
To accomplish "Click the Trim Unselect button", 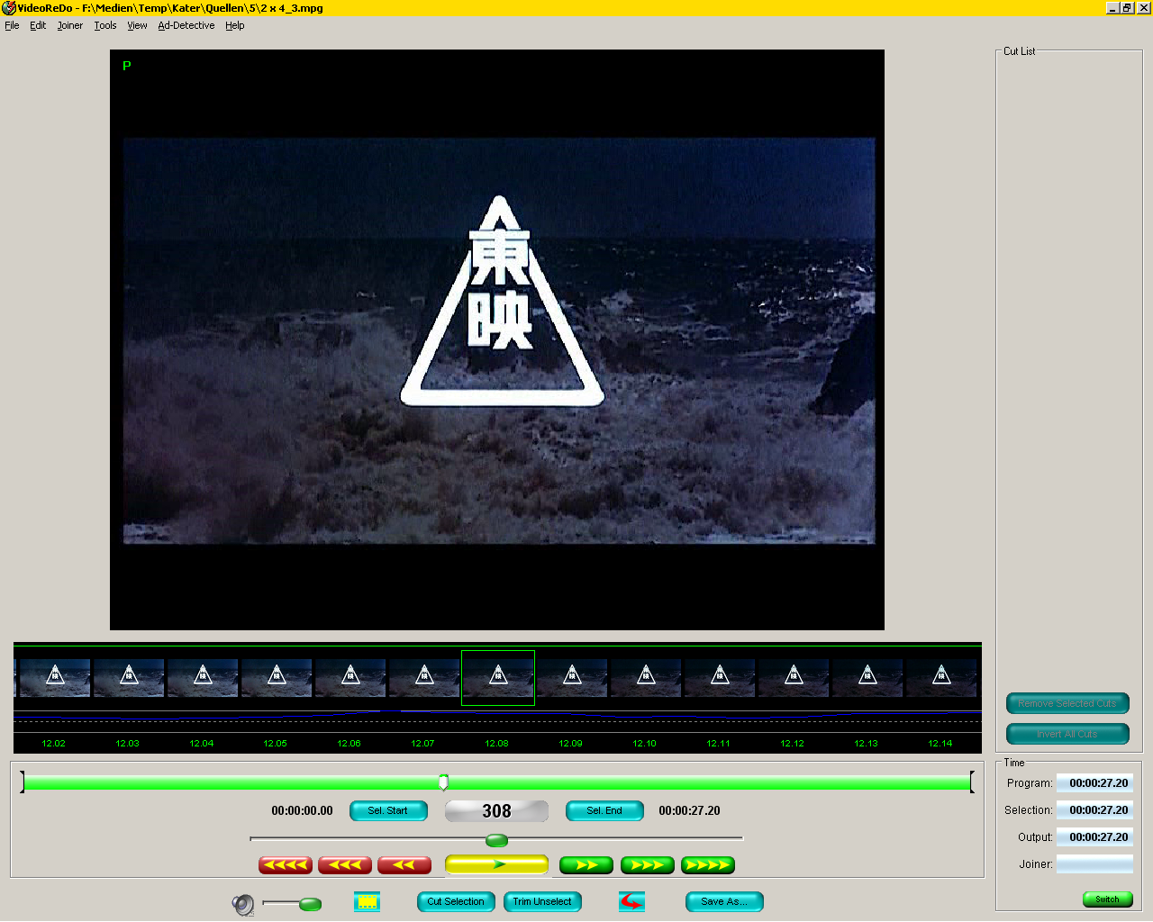I will tap(542, 901).
